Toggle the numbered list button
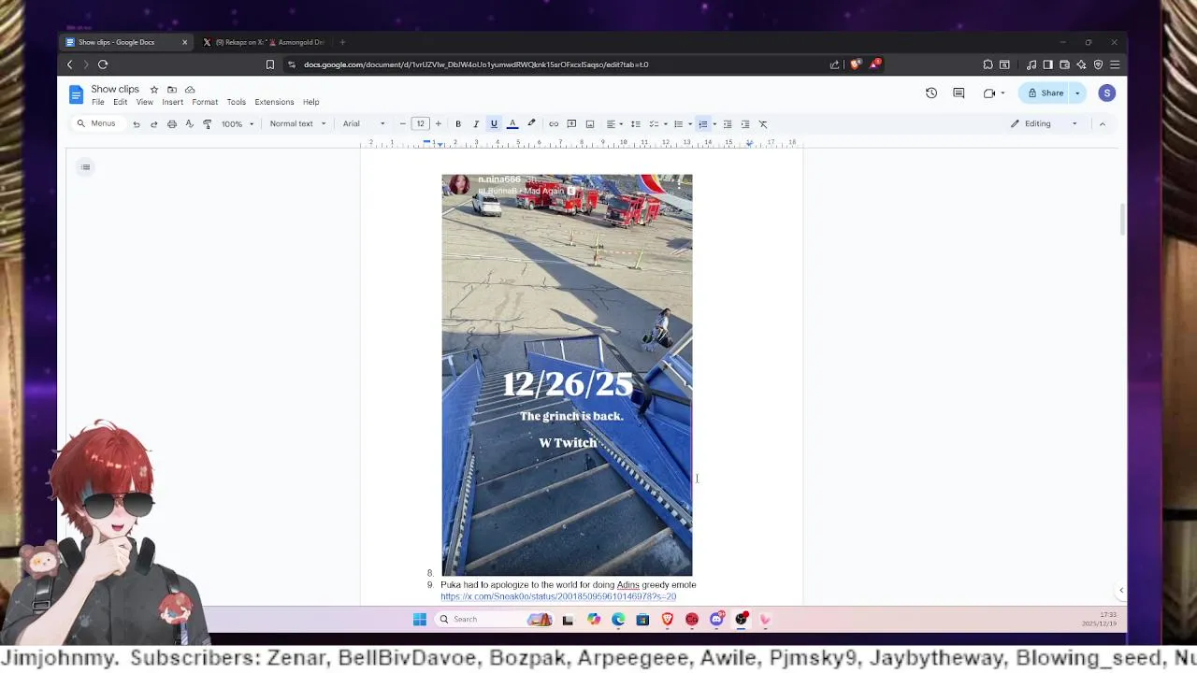This screenshot has width=1197, height=673. click(x=702, y=124)
